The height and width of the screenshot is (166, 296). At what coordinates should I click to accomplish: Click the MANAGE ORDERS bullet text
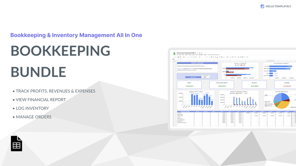click(34, 117)
